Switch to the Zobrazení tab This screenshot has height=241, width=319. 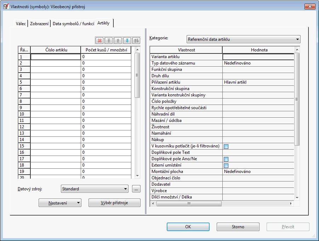click(39, 24)
